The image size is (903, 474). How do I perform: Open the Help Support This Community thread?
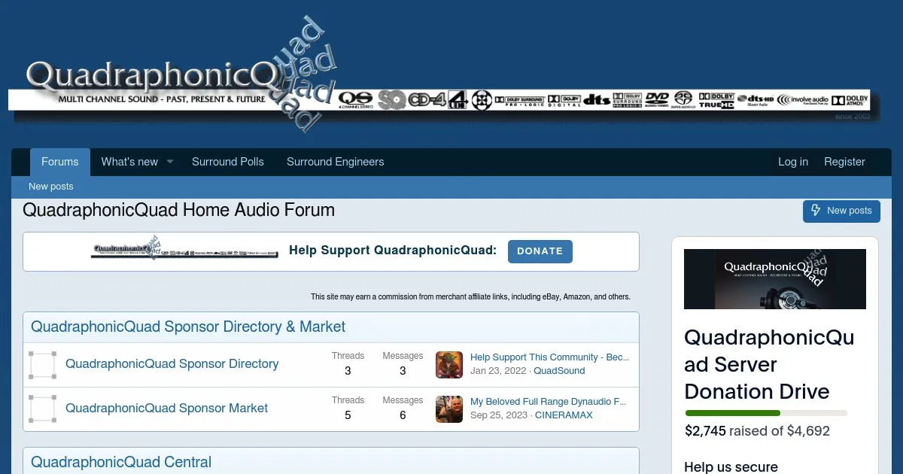coord(550,357)
